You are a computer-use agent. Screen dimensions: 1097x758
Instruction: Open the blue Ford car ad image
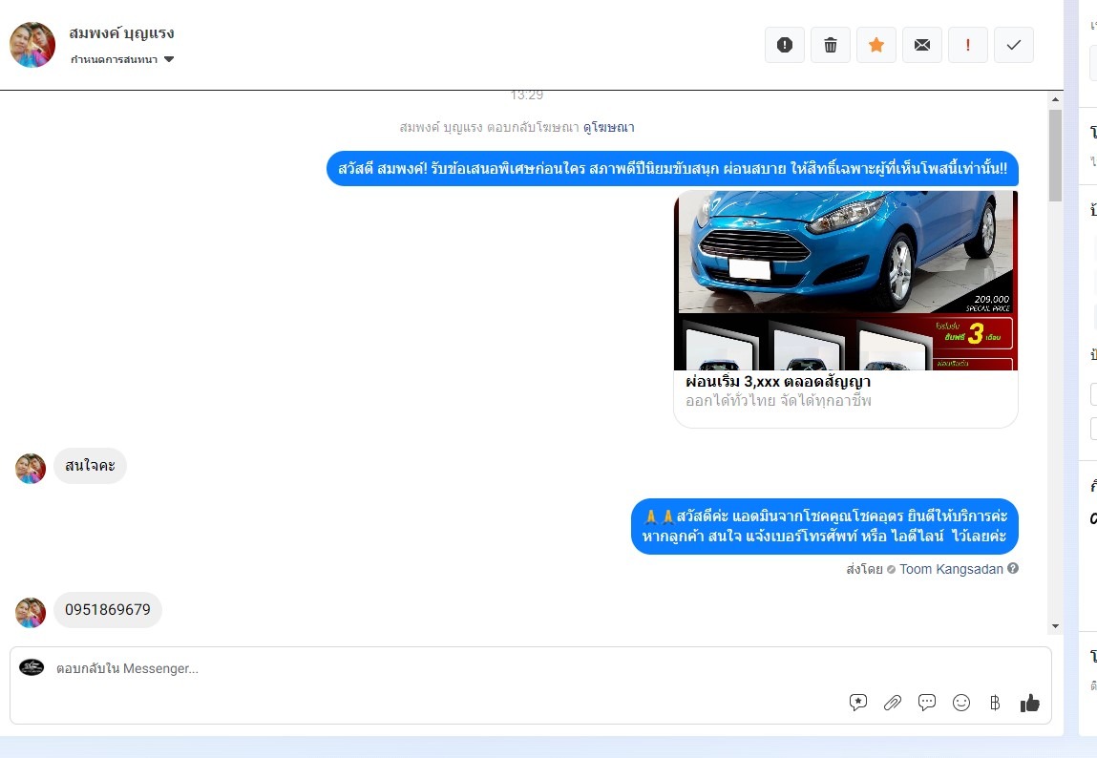coord(845,281)
